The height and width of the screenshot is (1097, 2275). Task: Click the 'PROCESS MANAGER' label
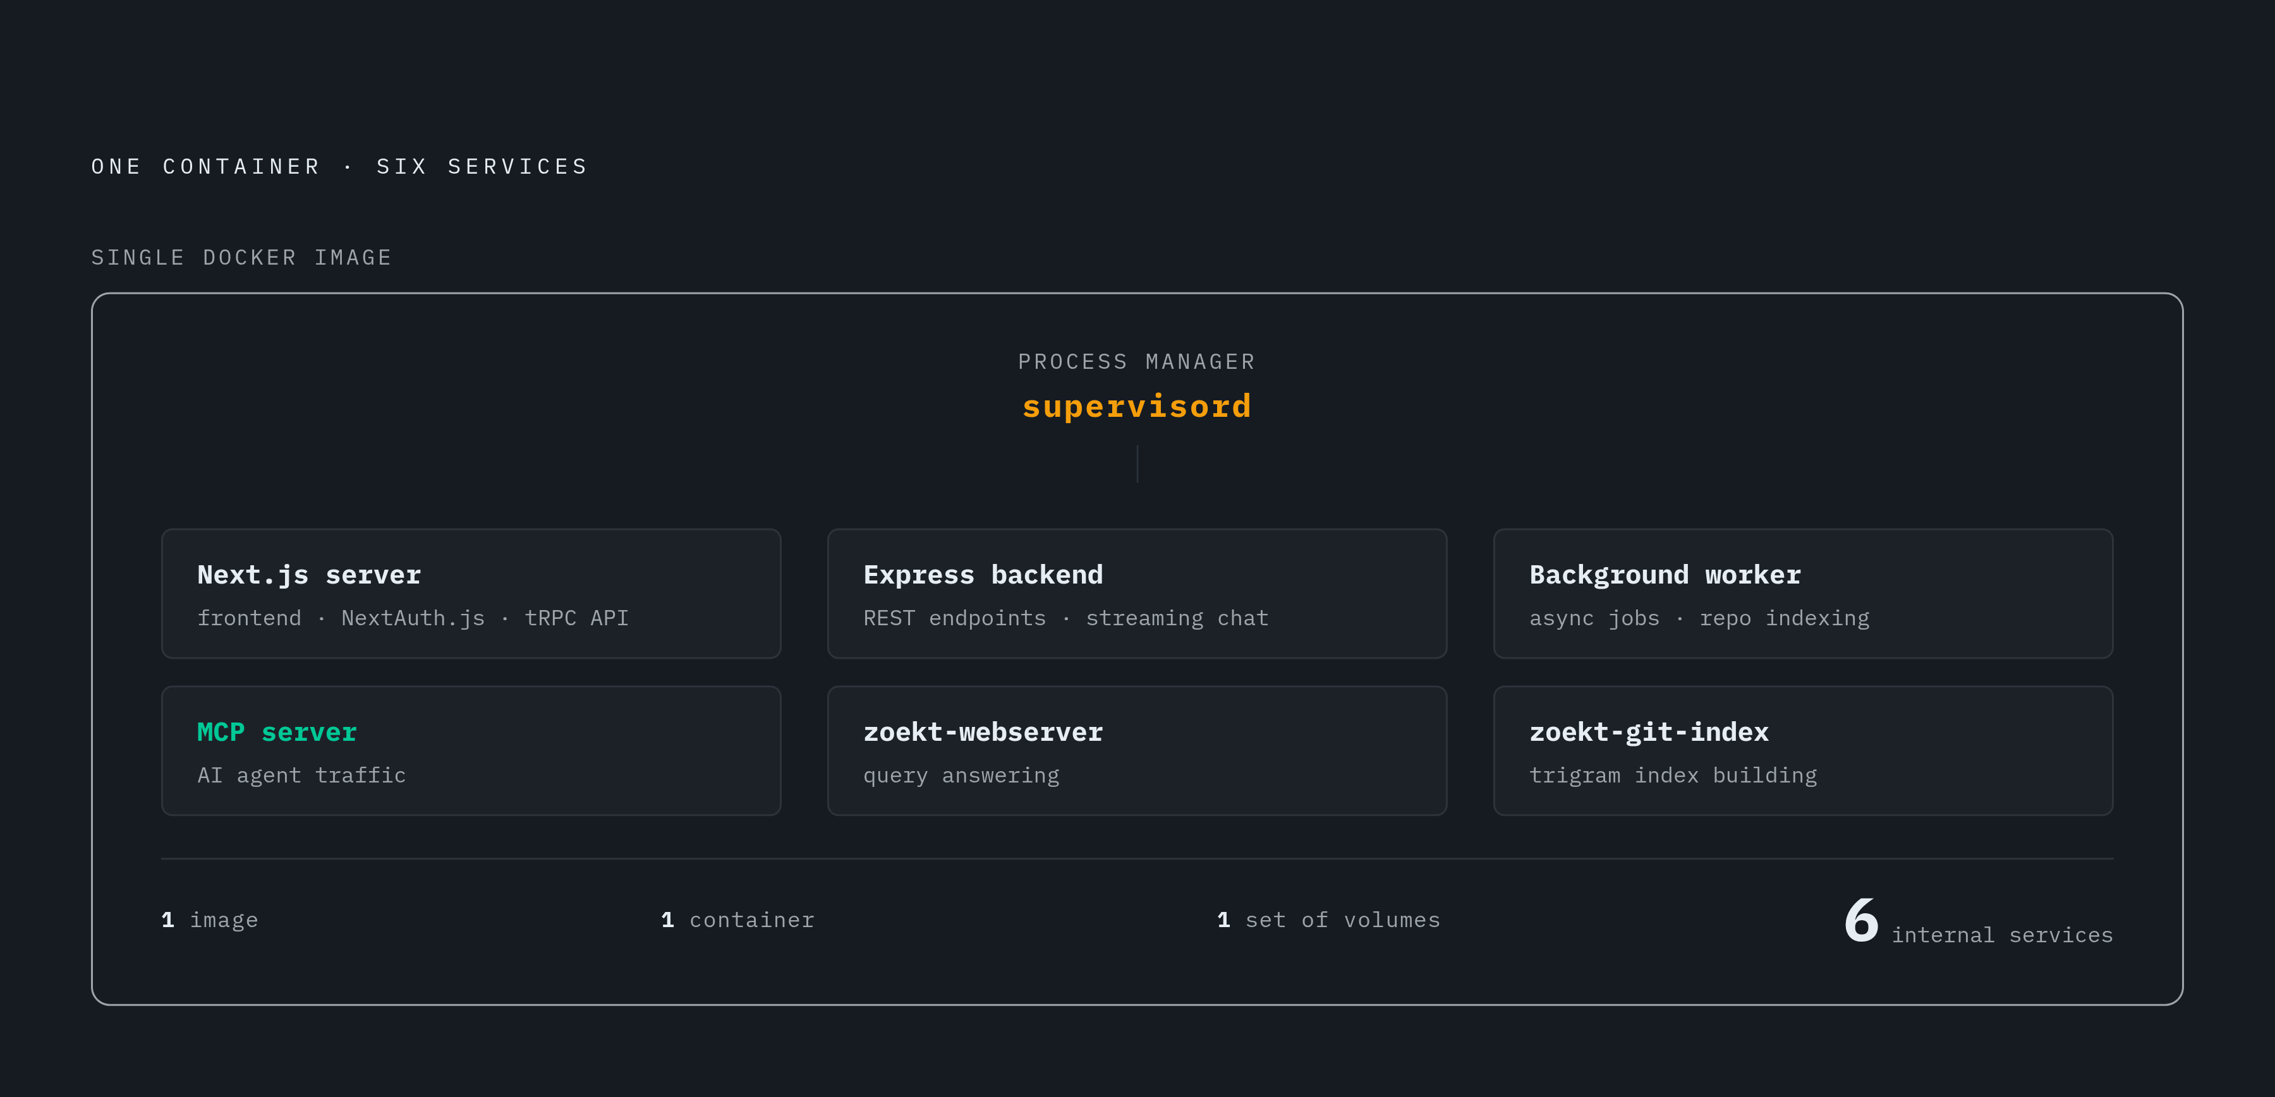[x=1137, y=362]
